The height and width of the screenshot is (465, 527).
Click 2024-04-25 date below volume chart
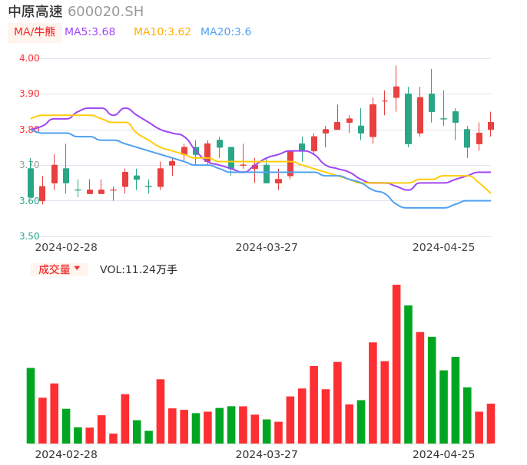coord(444,454)
